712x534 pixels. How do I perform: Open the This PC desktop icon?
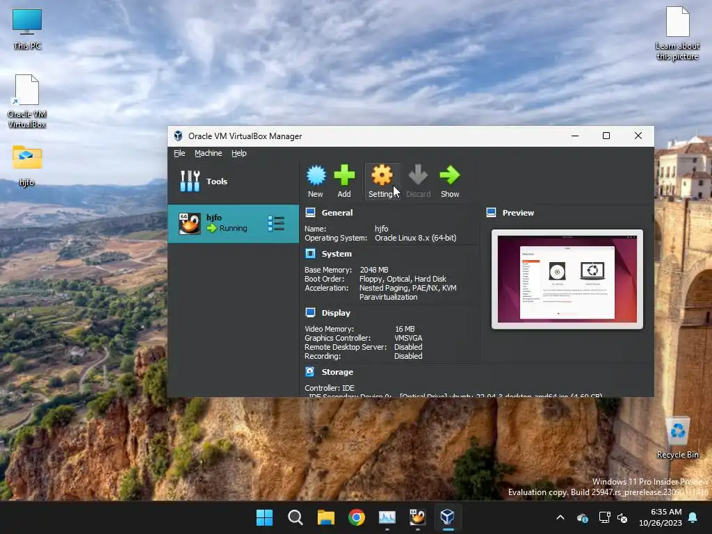click(x=27, y=29)
